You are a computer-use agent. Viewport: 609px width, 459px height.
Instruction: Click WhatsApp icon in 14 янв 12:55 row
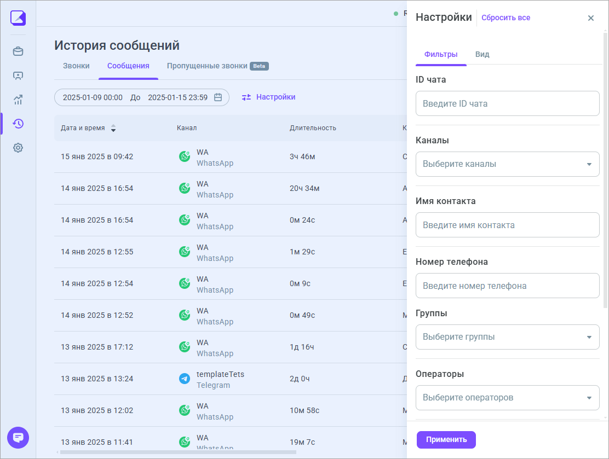(x=185, y=252)
